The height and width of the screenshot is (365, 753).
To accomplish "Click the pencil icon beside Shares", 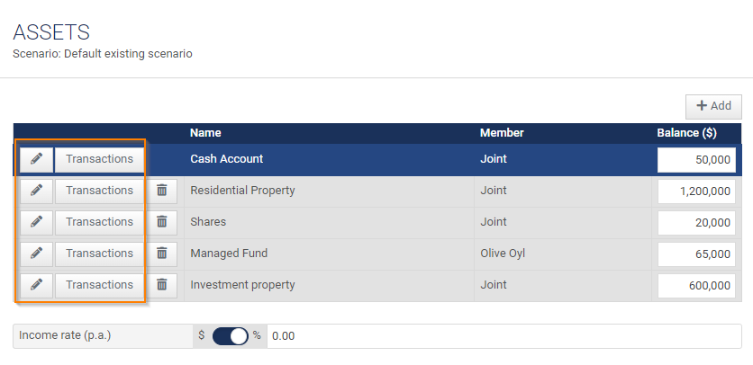I will (x=36, y=223).
